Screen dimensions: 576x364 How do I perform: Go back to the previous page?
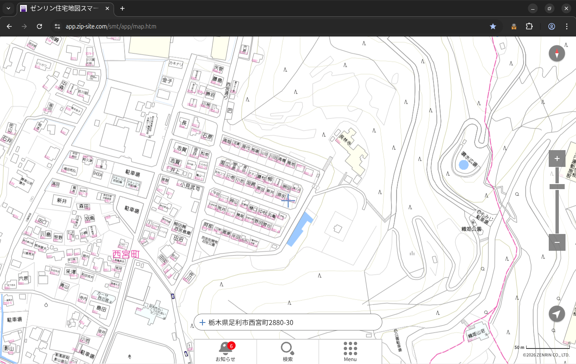point(9,26)
